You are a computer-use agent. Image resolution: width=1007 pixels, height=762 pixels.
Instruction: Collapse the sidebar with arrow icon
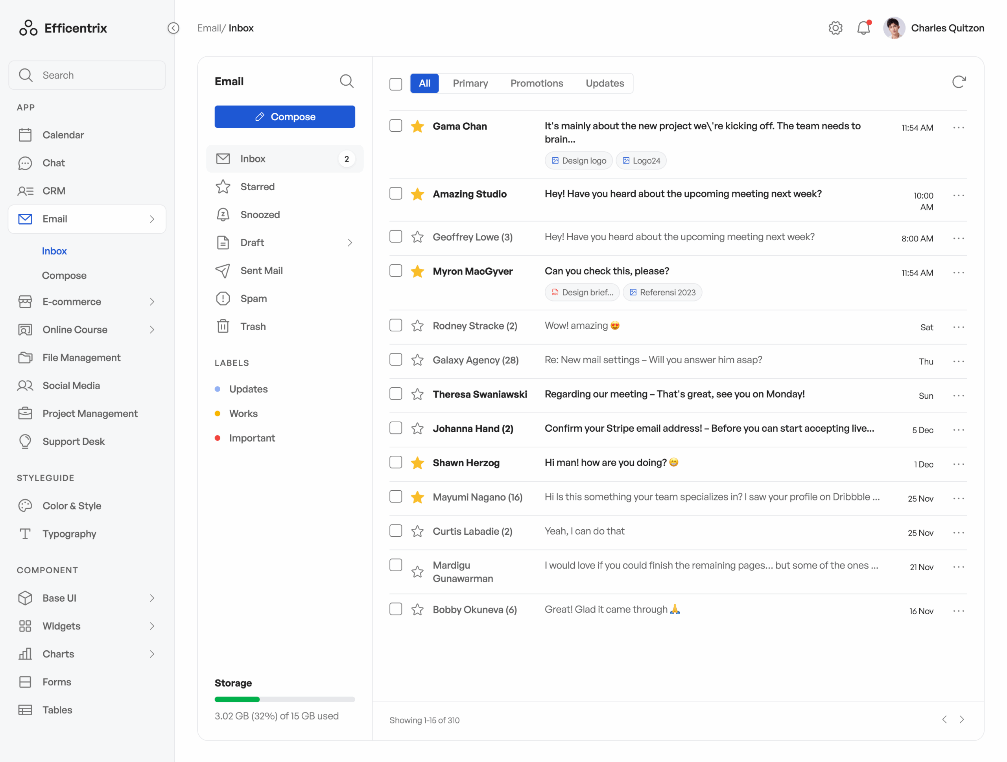coord(173,28)
